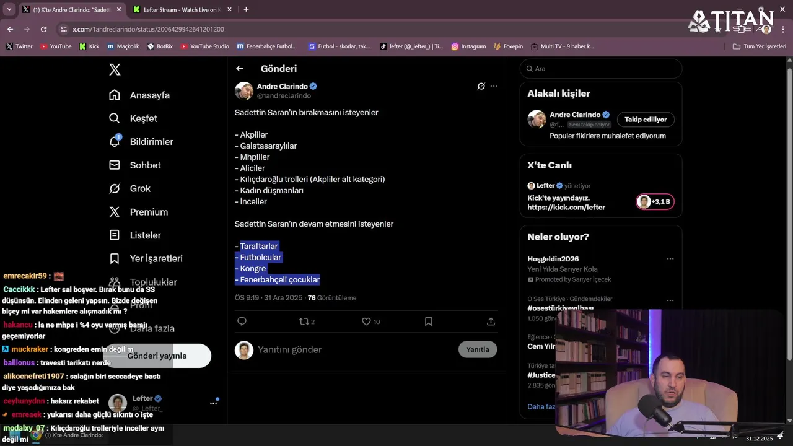Image resolution: width=793 pixels, height=446 pixels.
Task: Open the kick.com/lefter link
Action: pos(566,208)
